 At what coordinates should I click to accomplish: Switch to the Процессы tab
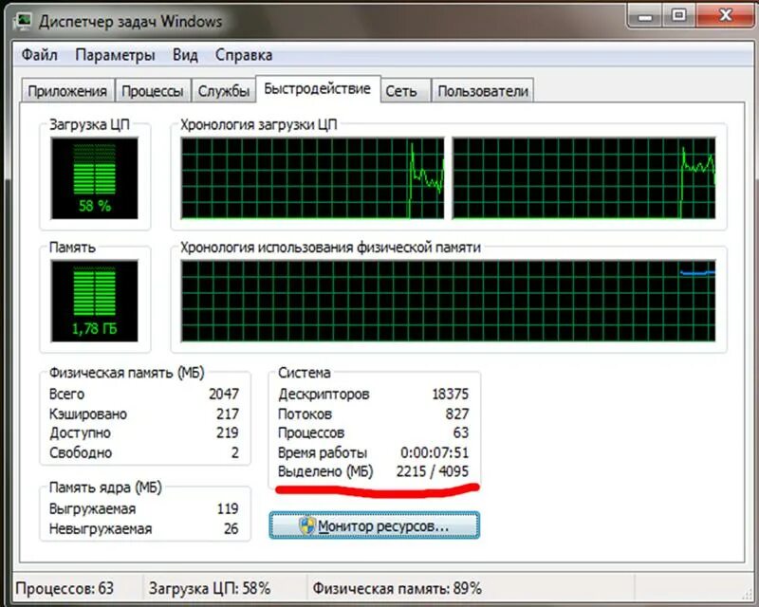point(153,90)
